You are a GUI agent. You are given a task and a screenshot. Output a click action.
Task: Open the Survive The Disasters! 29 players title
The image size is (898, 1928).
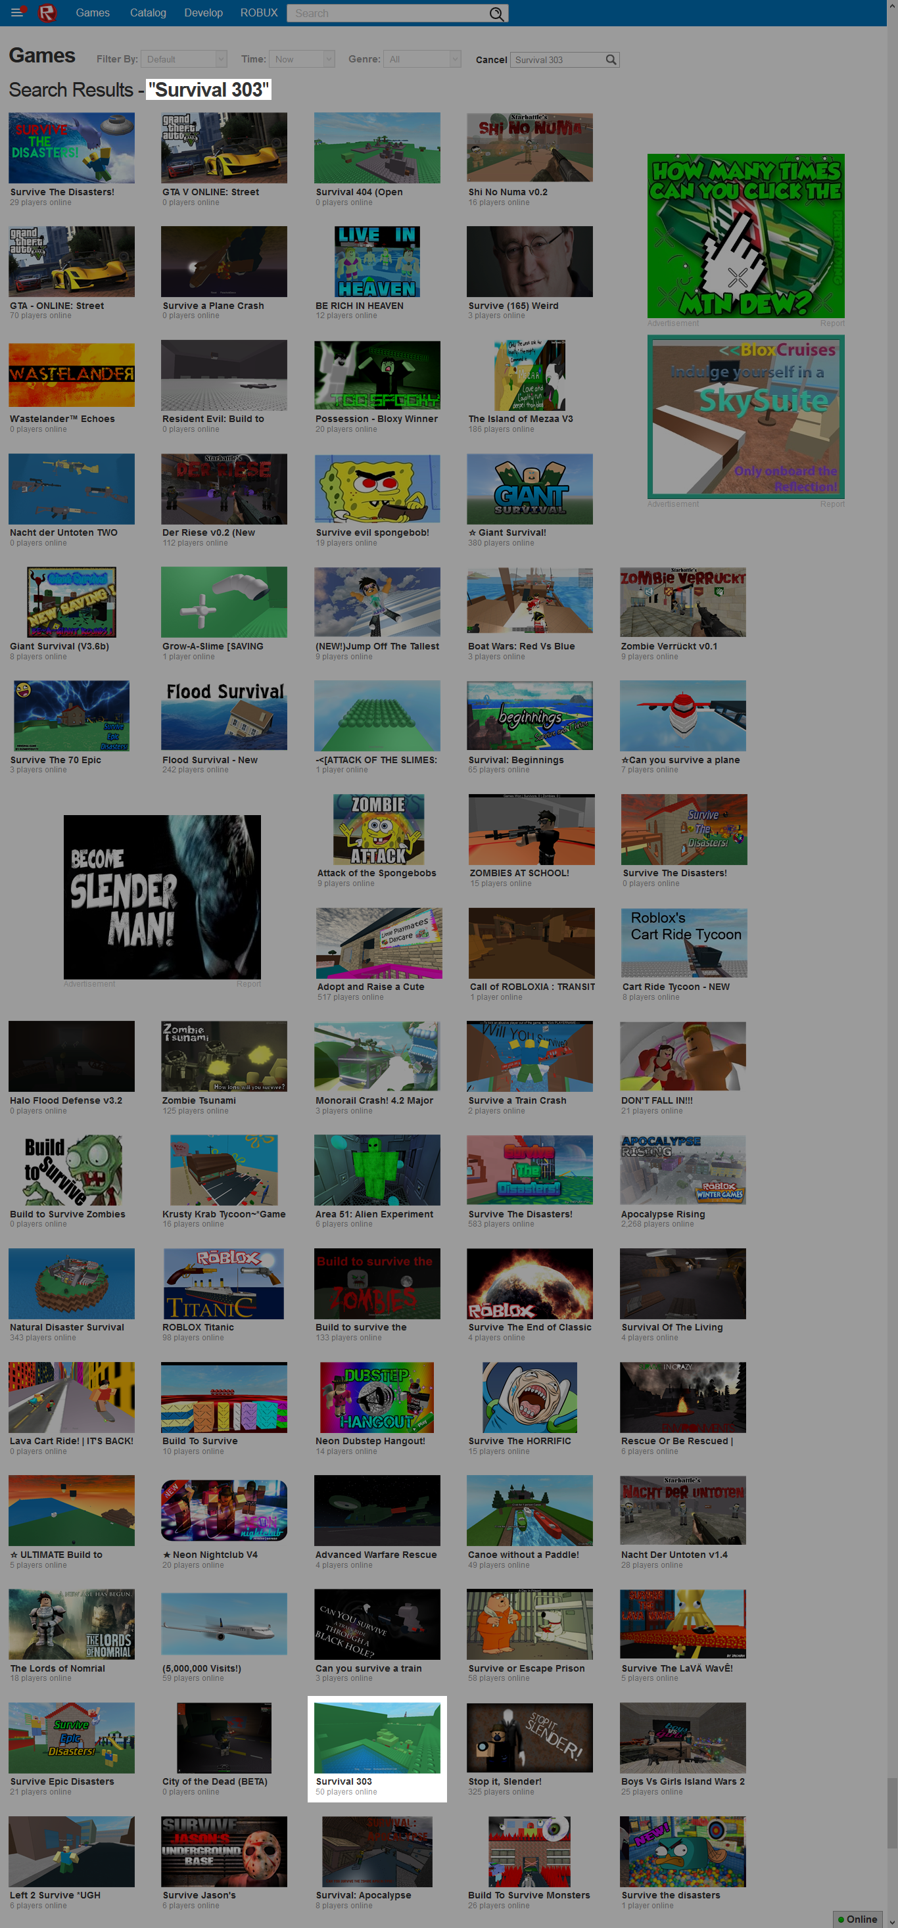pos(62,193)
